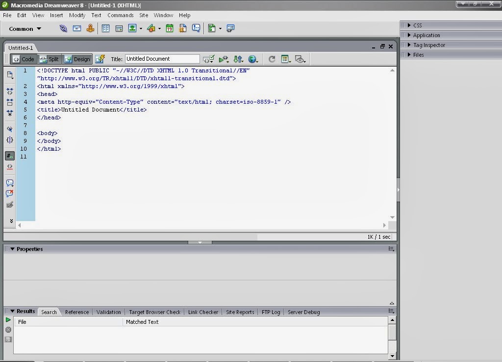This screenshot has width=502, height=362.
Task: Save the report from the Results panel
Action: coord(8,339)
